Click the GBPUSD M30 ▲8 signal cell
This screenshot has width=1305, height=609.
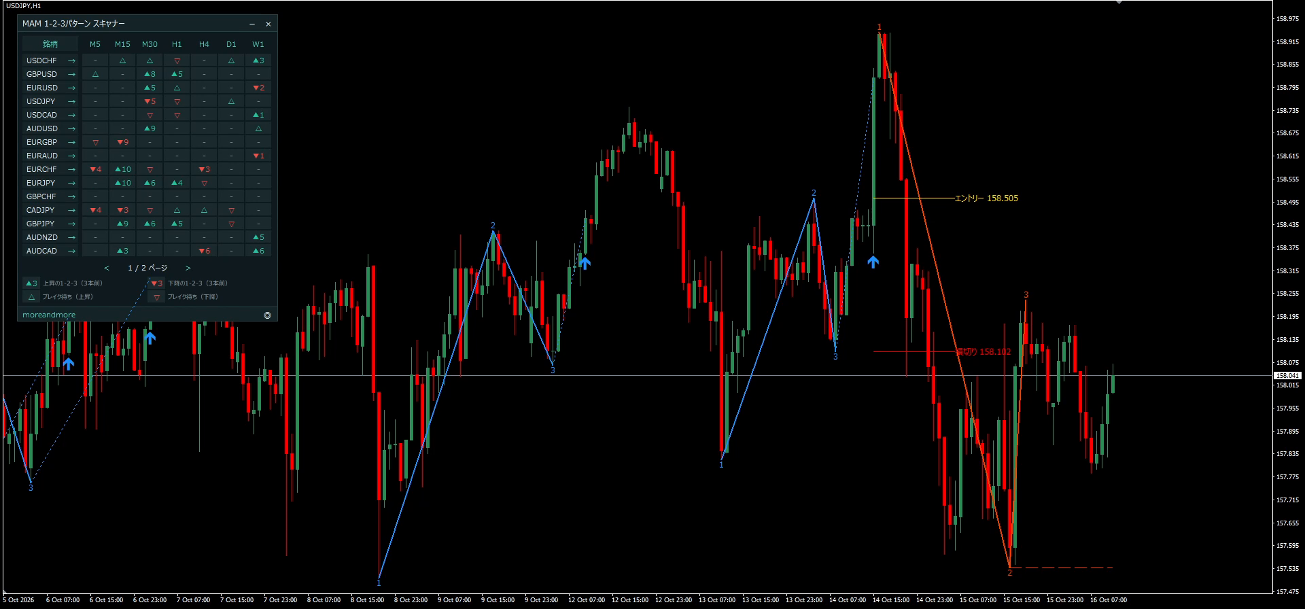pyautogui.click(x=150, y=74)
